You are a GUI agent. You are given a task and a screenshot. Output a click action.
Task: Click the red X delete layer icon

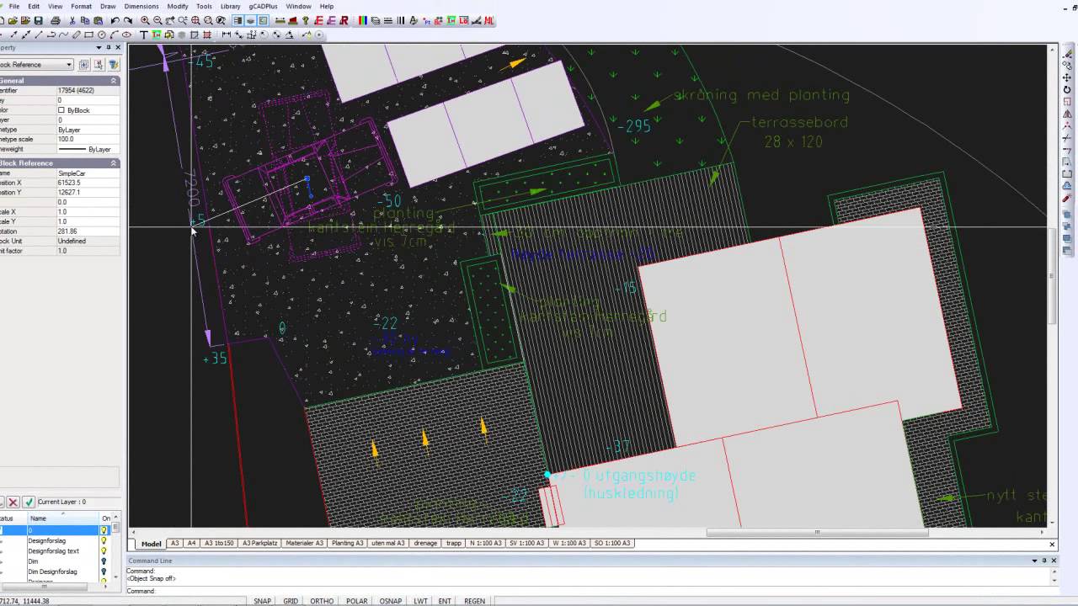(x=14, y=502)
